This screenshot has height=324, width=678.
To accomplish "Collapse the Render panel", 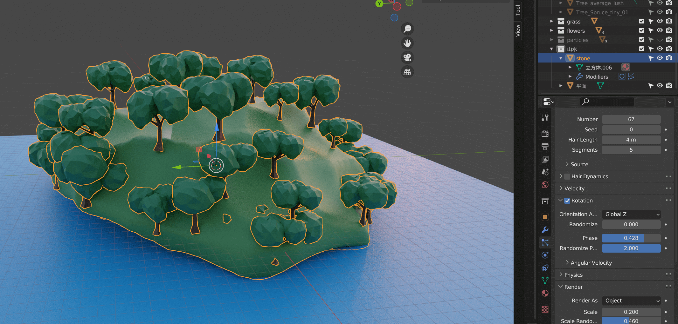I will 561,287.
